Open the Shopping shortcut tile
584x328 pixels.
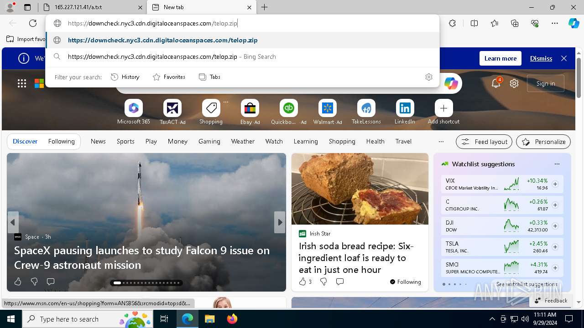(211, 112)
